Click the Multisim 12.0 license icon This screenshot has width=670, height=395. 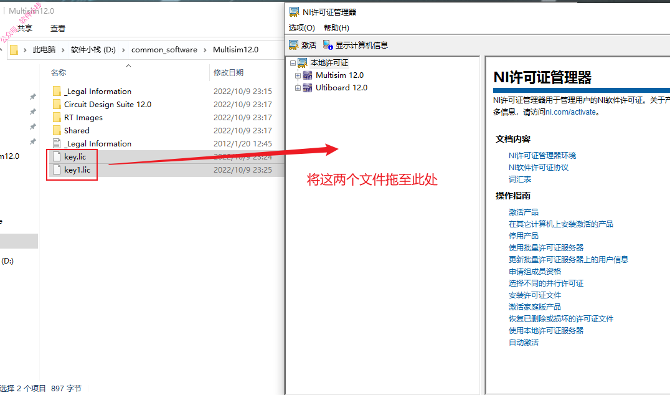pyautogui.click(x=308, y=75)
